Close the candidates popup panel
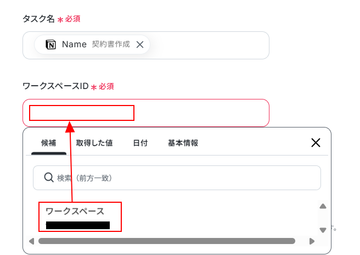This screenshot has height=255, width=360. 316,142
